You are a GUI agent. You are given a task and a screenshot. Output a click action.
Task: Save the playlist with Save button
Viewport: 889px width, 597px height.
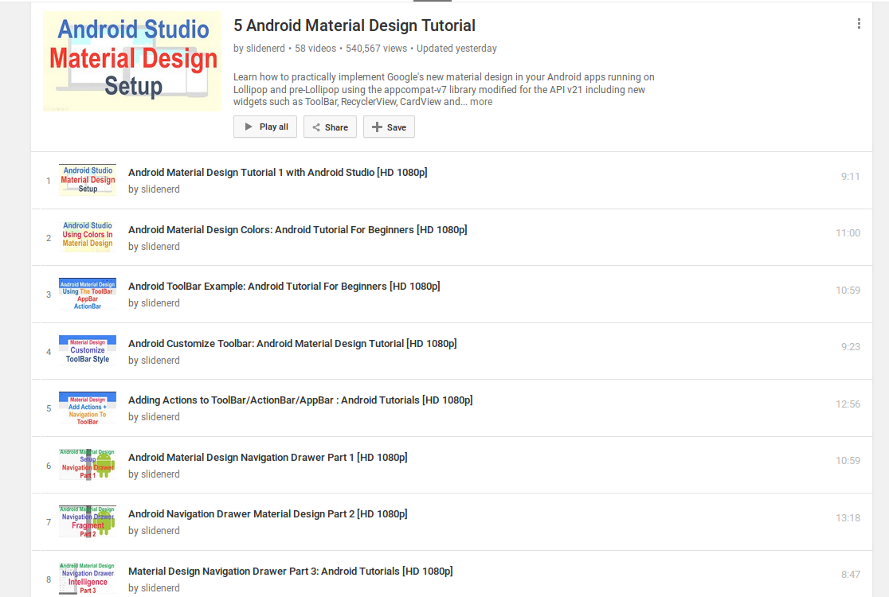pyautogui.click(x=389, y=127)
